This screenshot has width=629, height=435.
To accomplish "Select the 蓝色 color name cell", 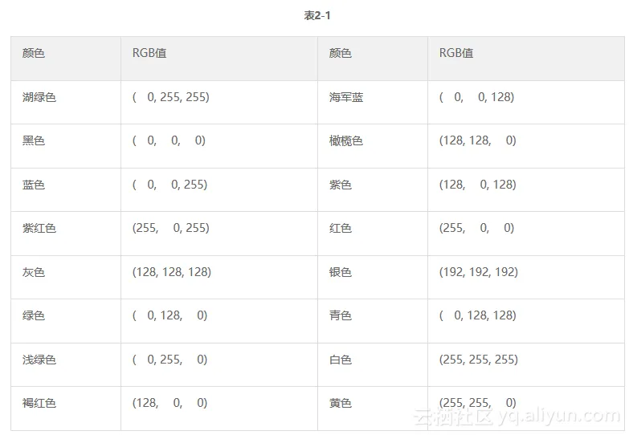I will [34, 185].
